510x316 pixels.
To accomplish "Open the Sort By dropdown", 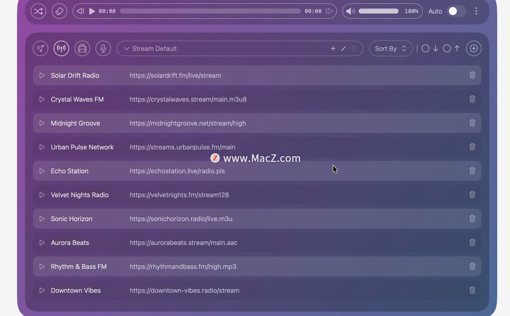I will click(391, 49).
